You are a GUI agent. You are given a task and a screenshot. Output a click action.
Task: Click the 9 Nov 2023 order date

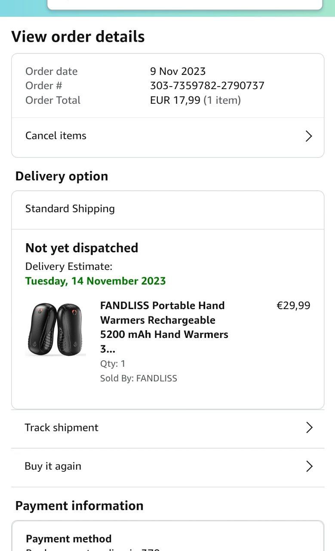(178, 71)
